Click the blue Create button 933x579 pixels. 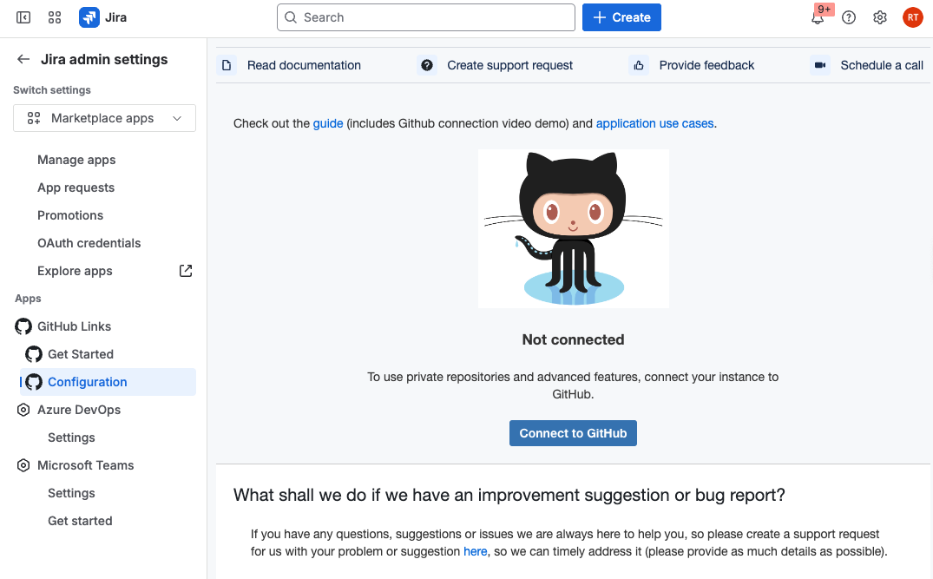point(621,17)
